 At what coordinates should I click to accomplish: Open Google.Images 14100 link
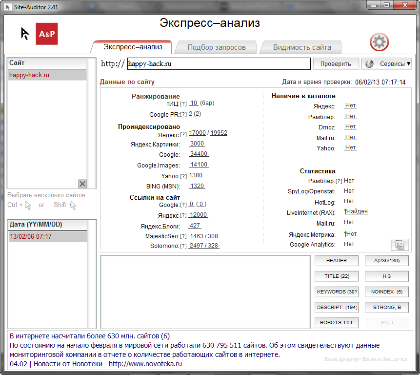click(x=199, y=165)
